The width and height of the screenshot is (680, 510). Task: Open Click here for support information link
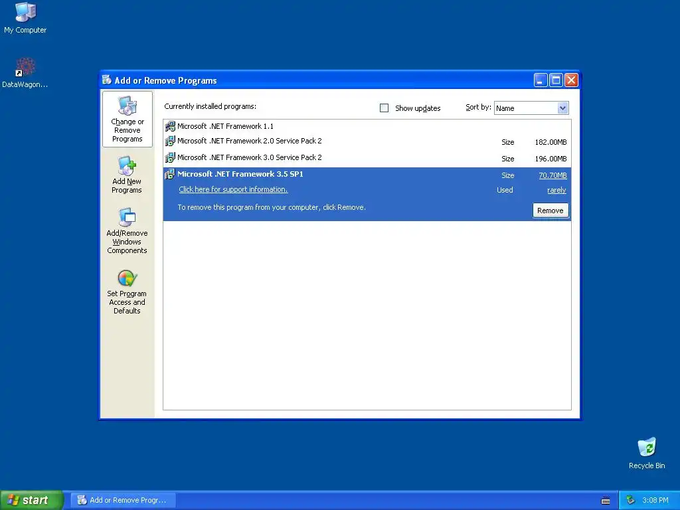[x=233, y=189]
